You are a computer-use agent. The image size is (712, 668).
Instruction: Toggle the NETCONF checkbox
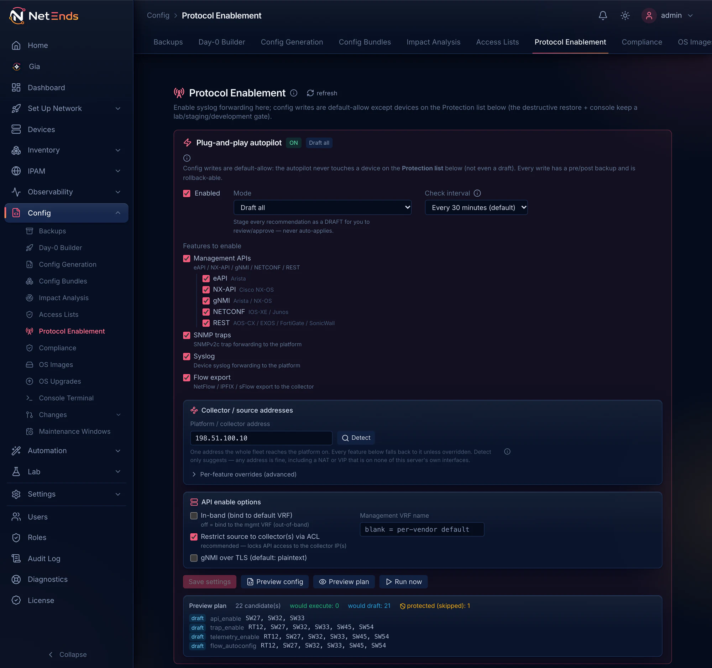(x=206, y=312)
